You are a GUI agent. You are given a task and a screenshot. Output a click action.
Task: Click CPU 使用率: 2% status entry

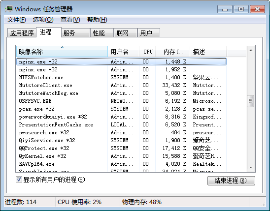pos(79,202)
